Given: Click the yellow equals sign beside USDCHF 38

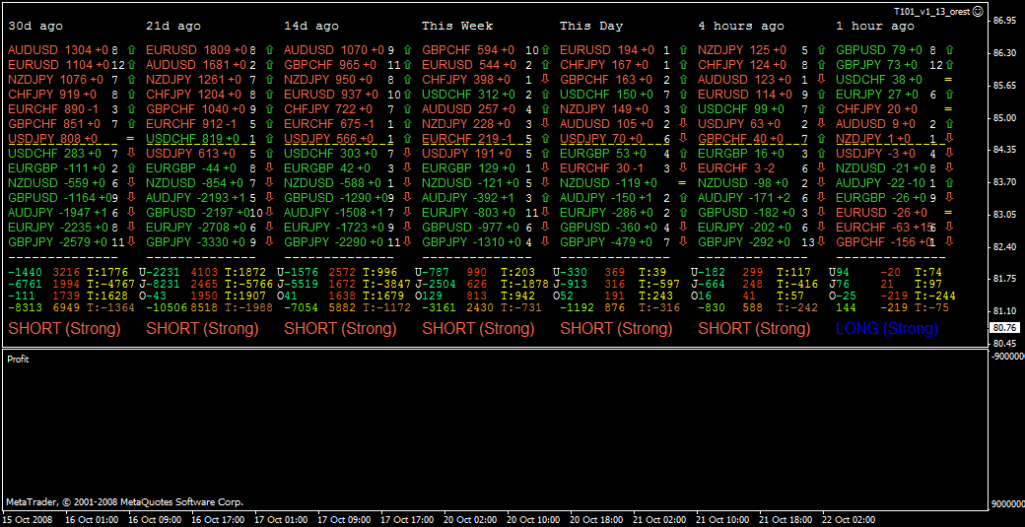Looking at the screenshot, I should point(947,79).
